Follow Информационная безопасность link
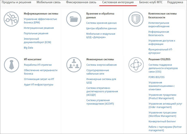Screen dimensions: 187x134 point(159,33)
